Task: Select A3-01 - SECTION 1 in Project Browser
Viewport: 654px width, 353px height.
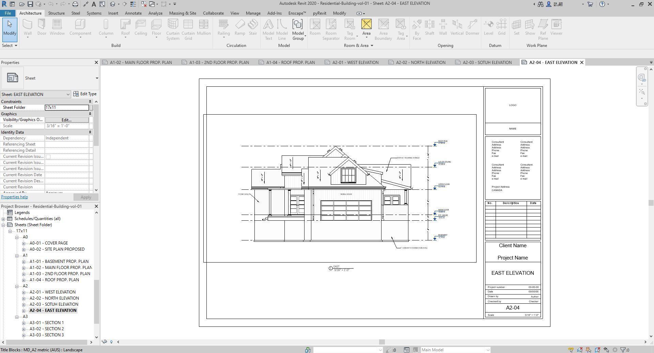Action: [46, 323]
